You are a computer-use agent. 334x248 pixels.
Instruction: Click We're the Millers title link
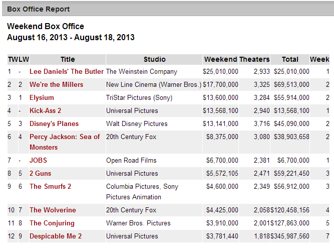click(x=57, y=85)
